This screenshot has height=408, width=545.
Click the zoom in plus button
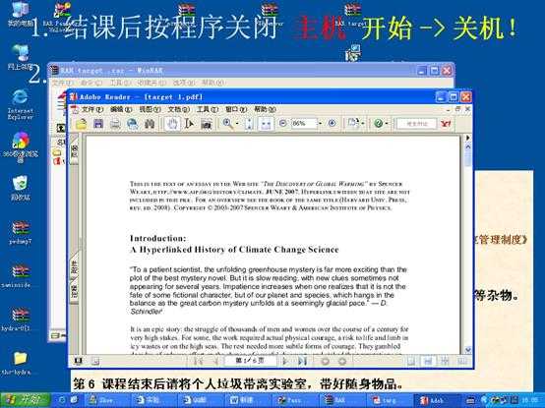(332, 123)
